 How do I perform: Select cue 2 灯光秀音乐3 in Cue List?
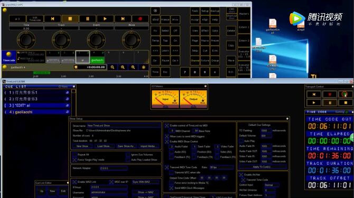coord(37,99)
